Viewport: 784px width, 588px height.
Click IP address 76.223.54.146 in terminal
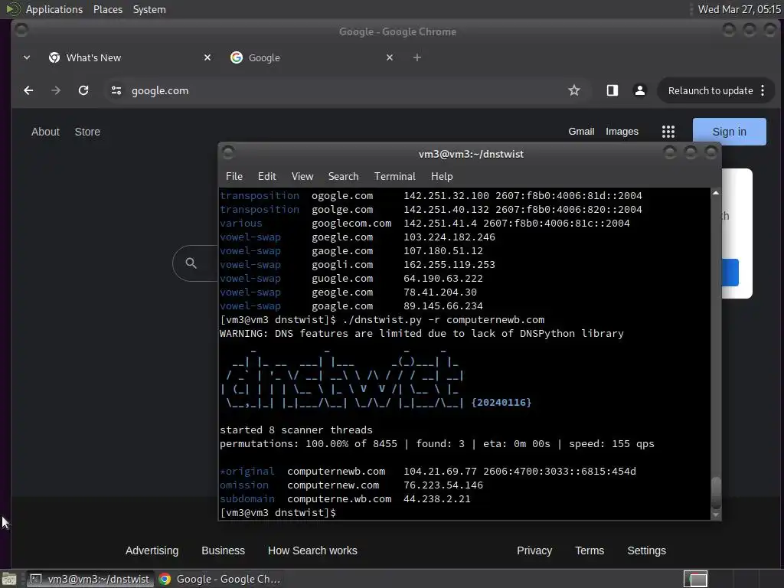(x=443, y=485)
